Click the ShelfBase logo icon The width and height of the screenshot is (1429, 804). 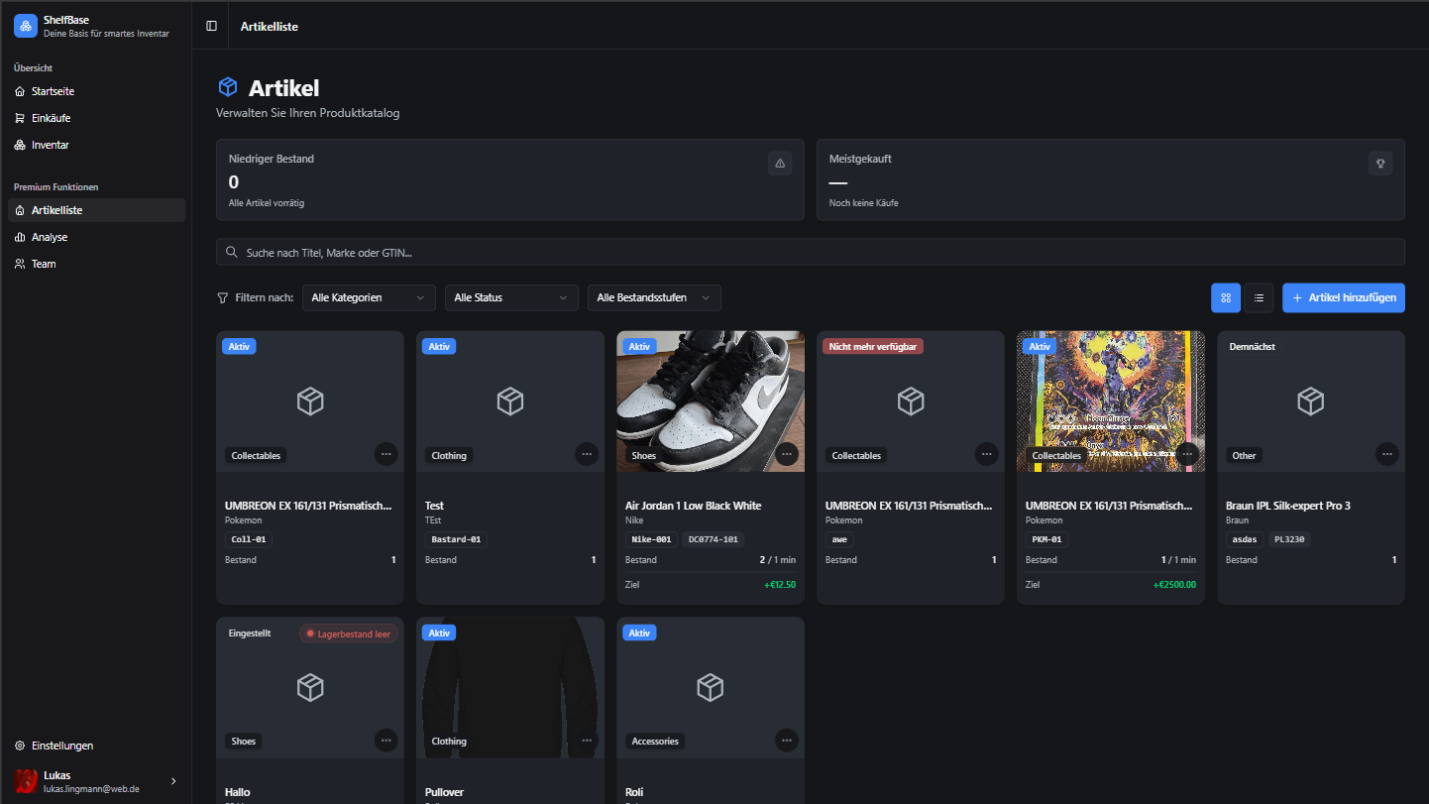tap(25, 25)
